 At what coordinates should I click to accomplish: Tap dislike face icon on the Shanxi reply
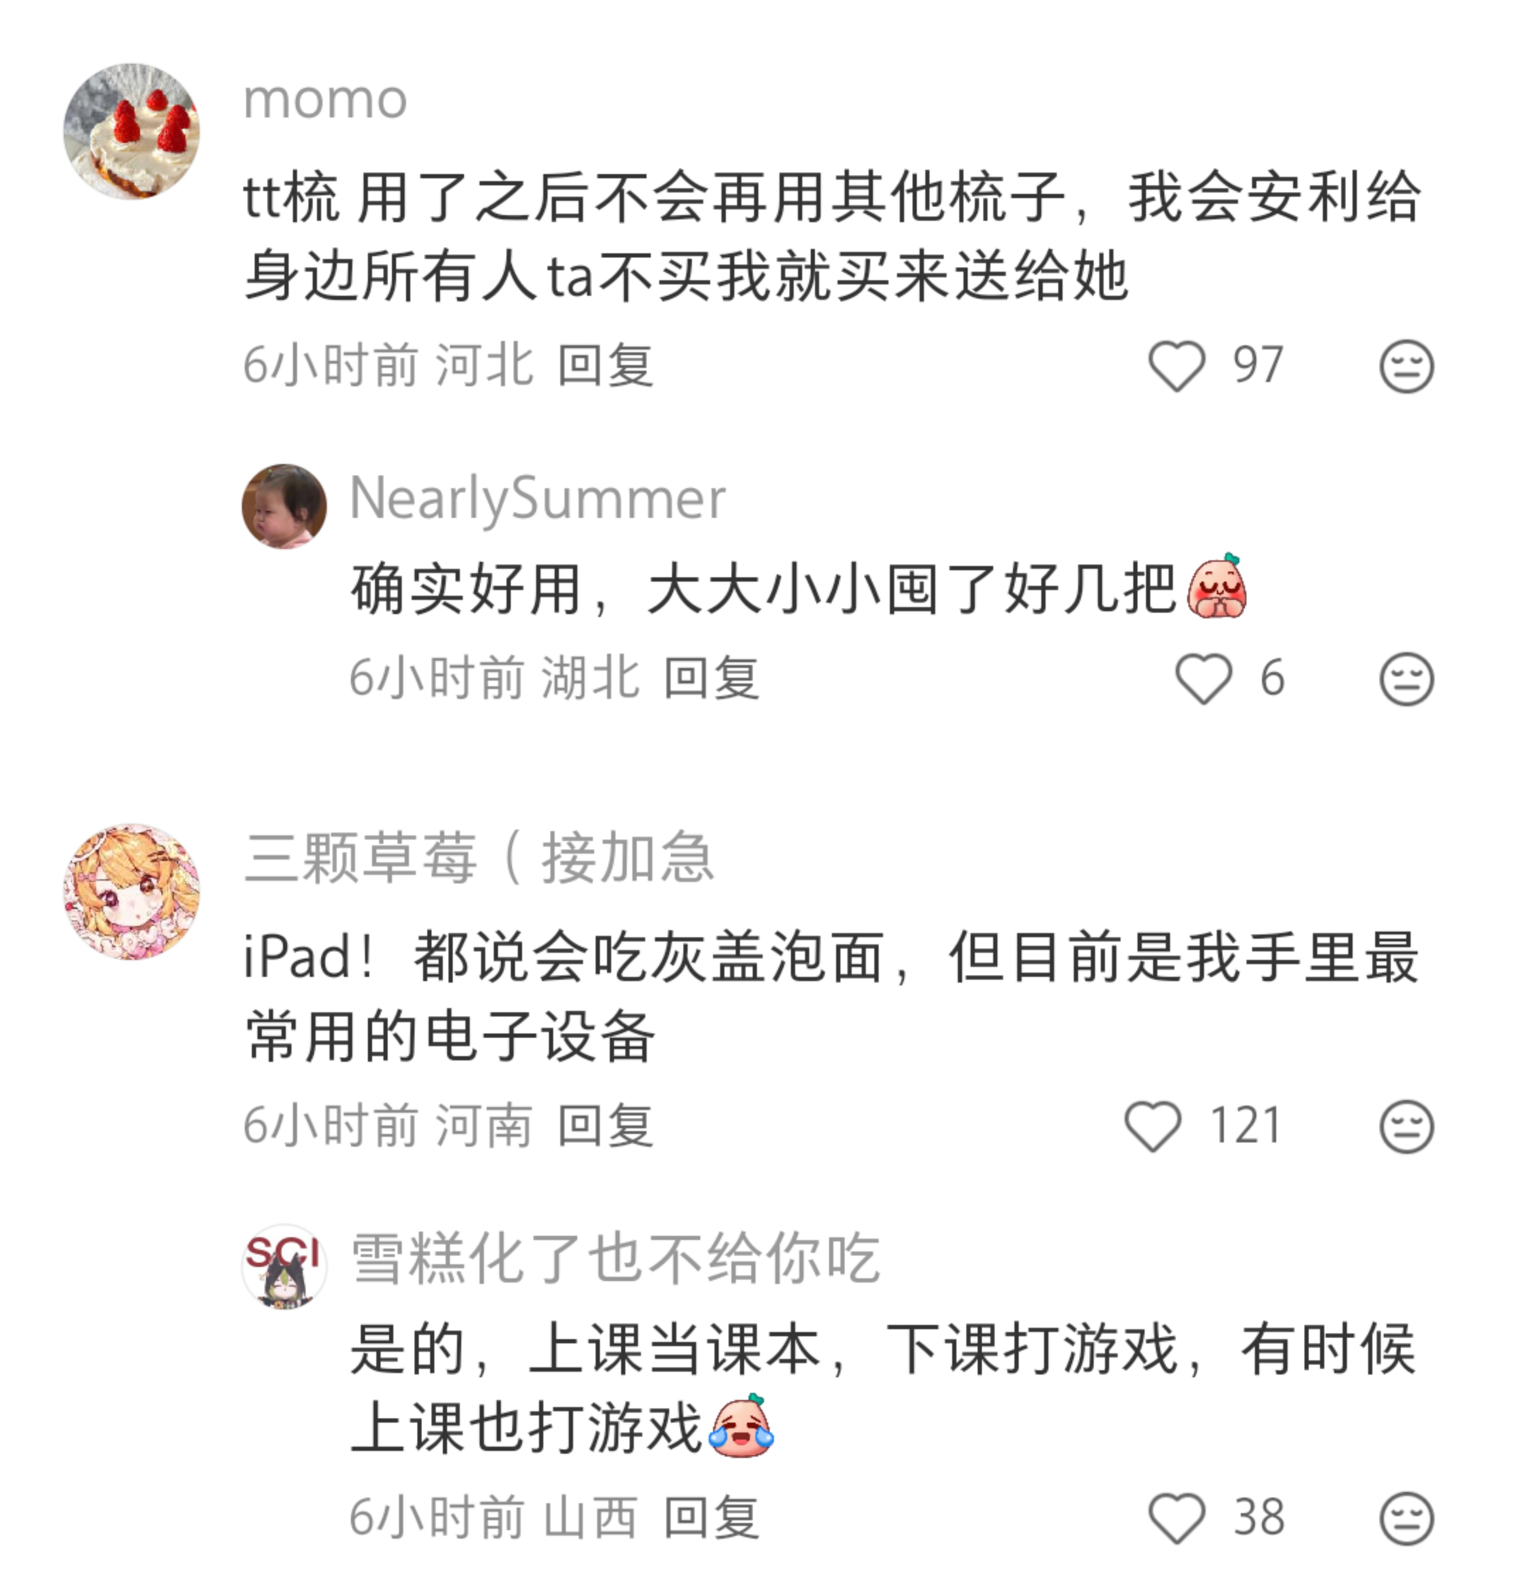click(1406, 1519)
